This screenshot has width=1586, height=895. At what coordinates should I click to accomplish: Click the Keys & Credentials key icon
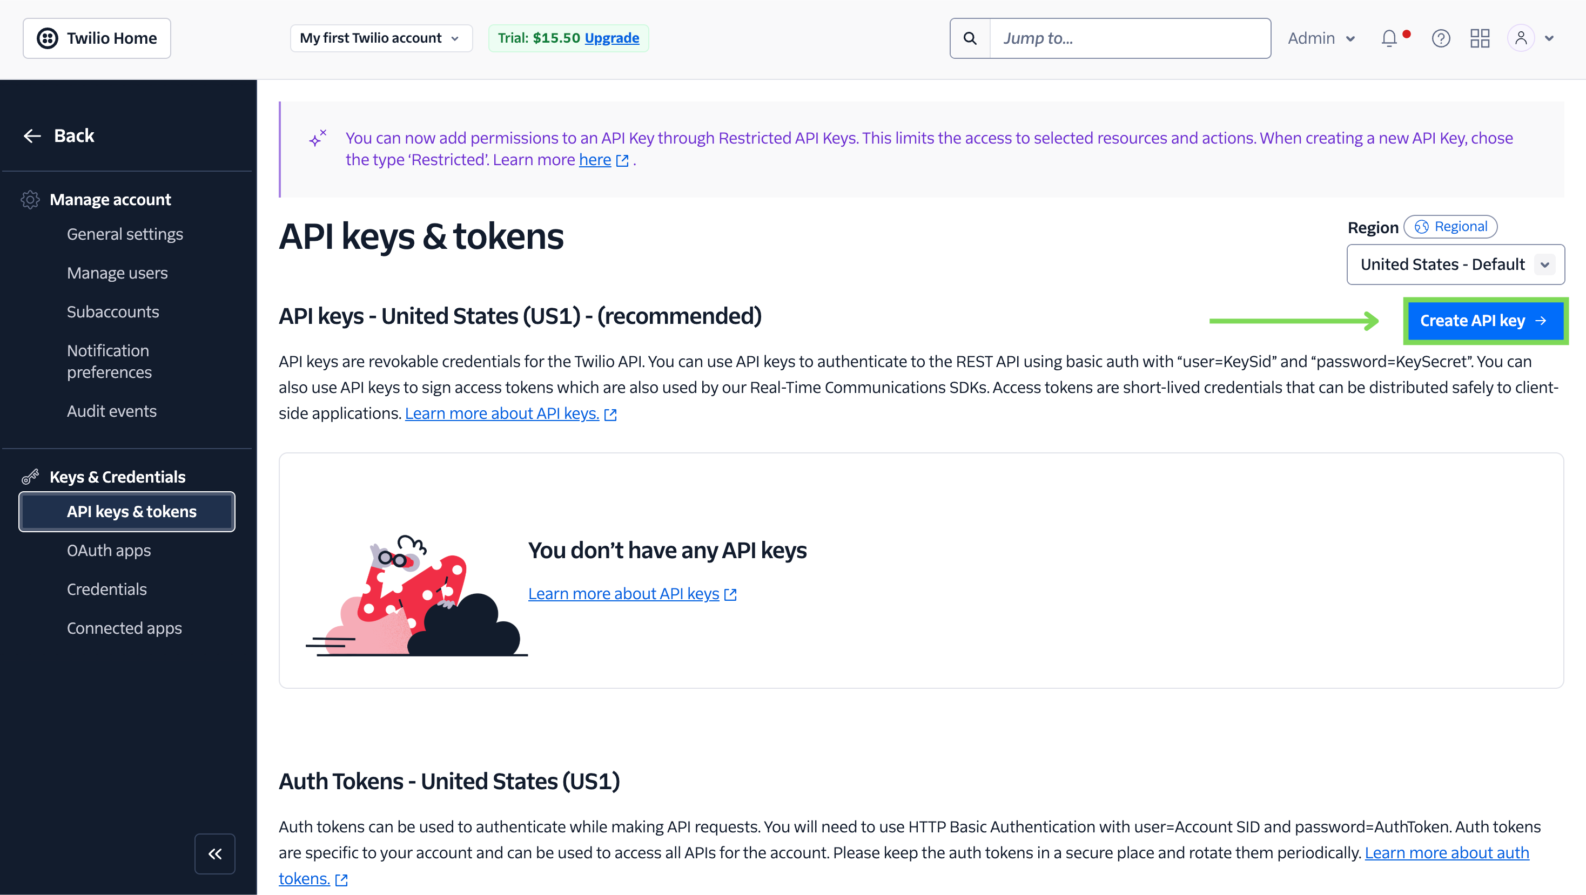(x=30, y=477)
